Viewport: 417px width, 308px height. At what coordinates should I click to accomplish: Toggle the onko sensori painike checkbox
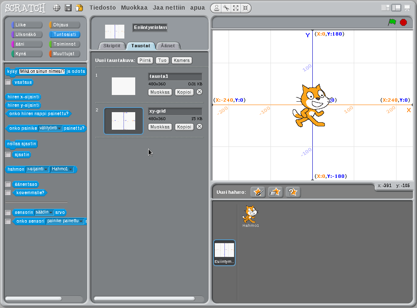tap(8, 221)
